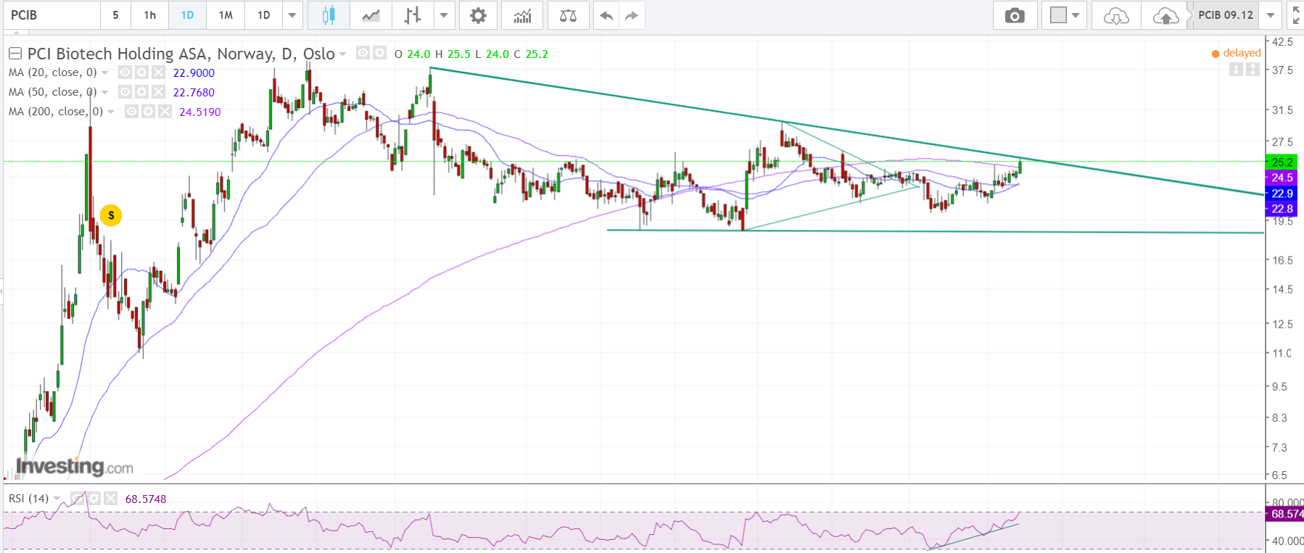This screenshot has height=553, width=1304.
Task: Select the highlighted 1D interval
Action: (x=187, y=15)
